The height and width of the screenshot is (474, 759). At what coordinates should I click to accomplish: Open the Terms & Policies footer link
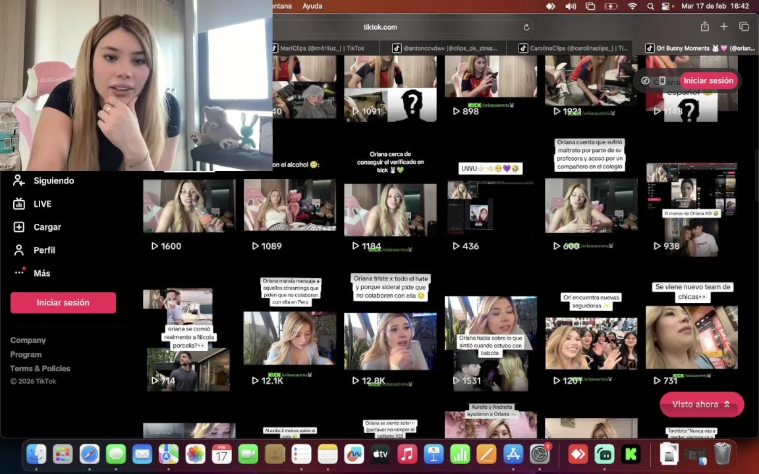click(40, 369)
